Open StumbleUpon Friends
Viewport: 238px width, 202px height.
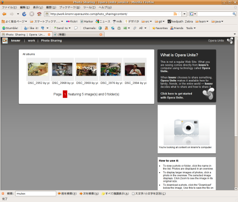[177, 28]
